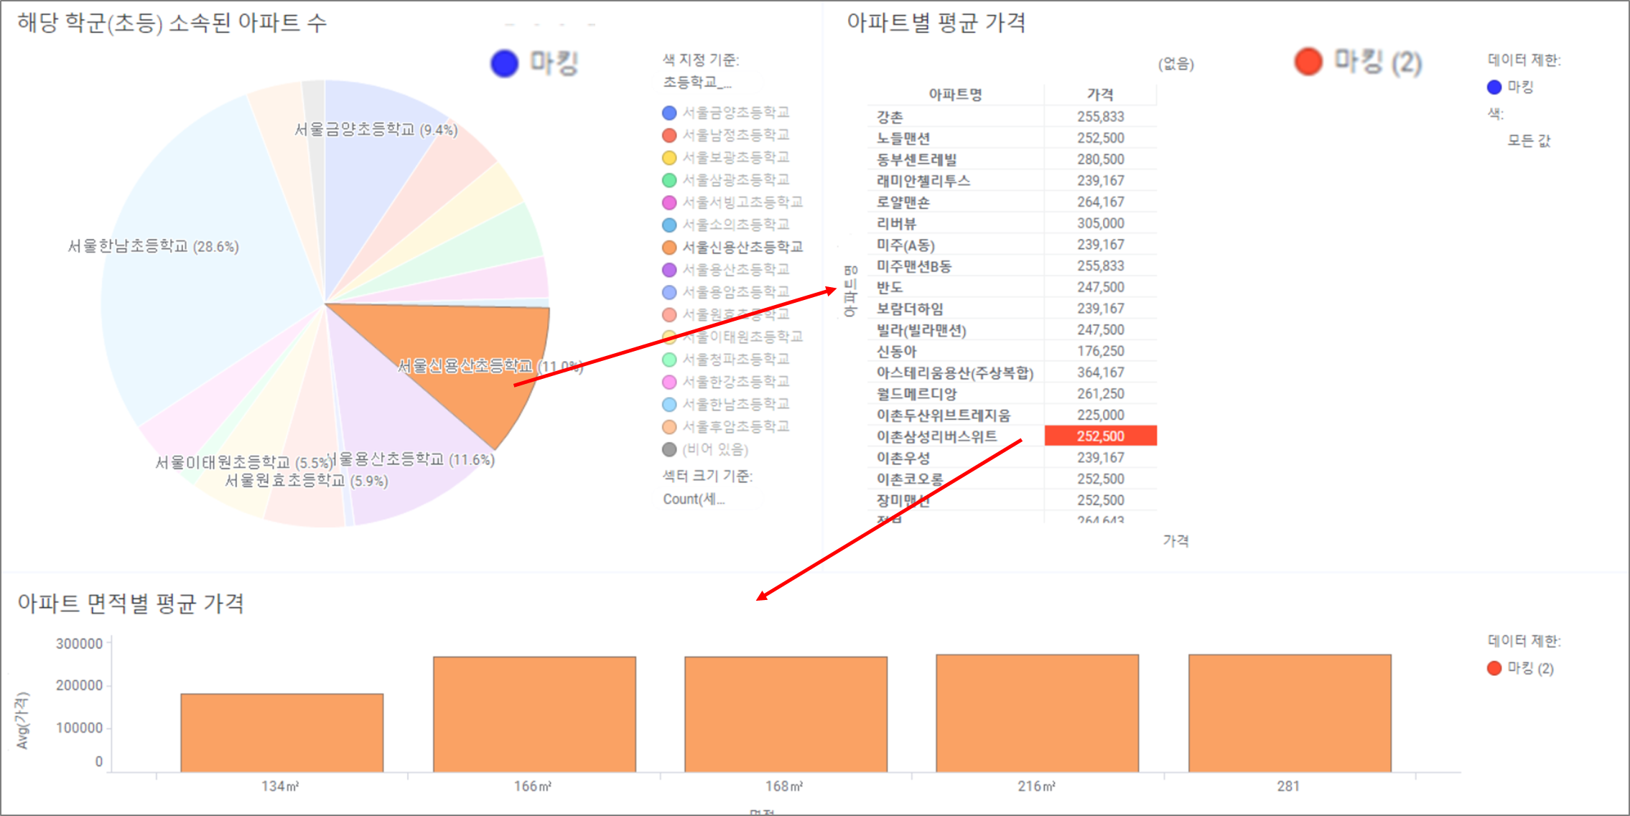Click the purple 서울용산초등학교 legend dot
Image resolution: width=1630 pixels, height=816 pixels.
pyautogui.click(x=669, y=270)
